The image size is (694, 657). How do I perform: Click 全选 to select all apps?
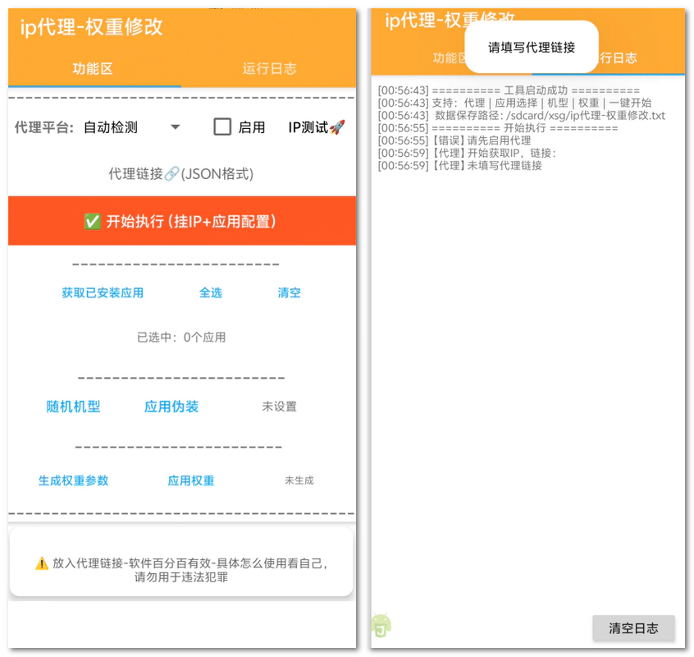[x=211, y=292]
